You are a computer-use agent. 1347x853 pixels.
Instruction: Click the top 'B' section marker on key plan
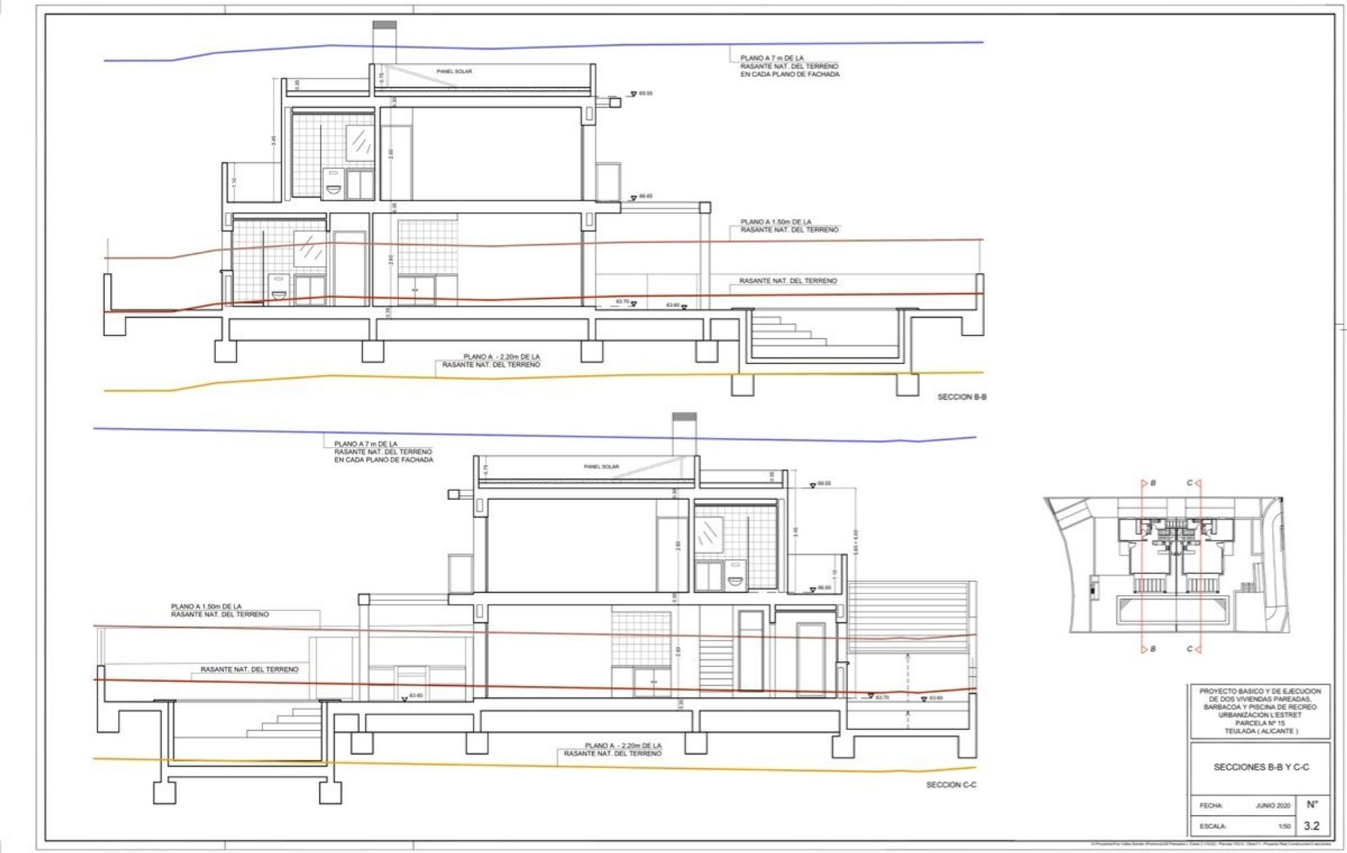[1150, 483]
